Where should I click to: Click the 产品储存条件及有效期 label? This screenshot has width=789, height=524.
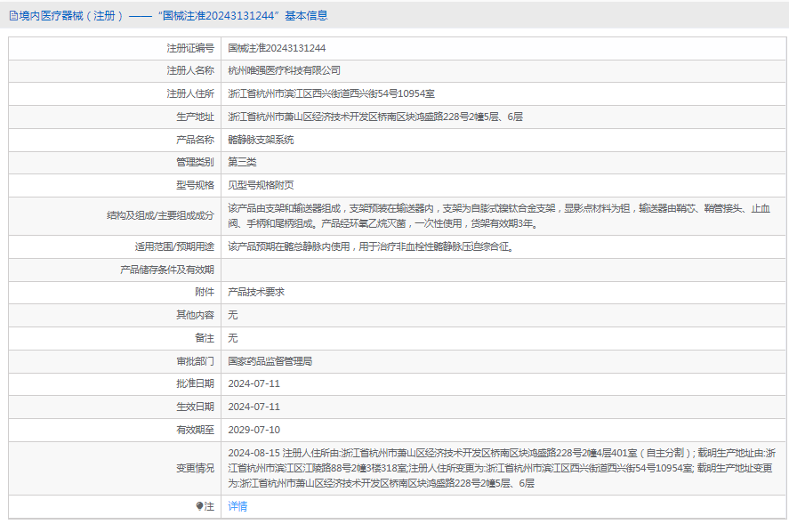(x=167, y=270)
